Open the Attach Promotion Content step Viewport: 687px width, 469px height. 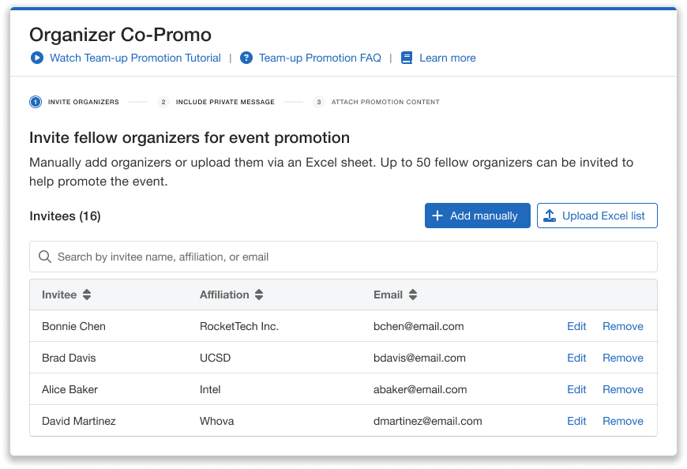coord(385,102)
